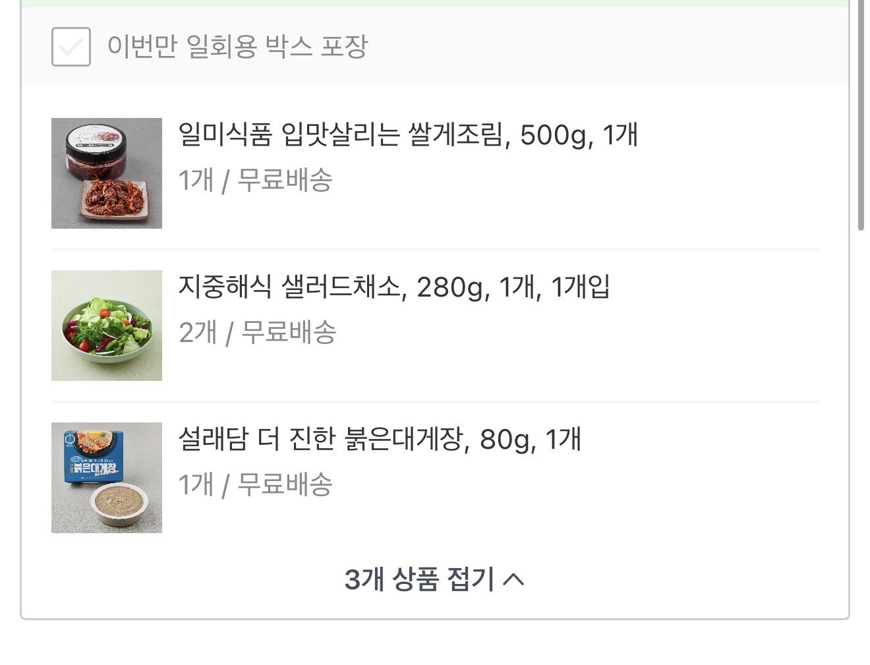Click 무료배송 text under 쌀게조림
Viewport: 870px width, 665px height.
click(285, 180)
